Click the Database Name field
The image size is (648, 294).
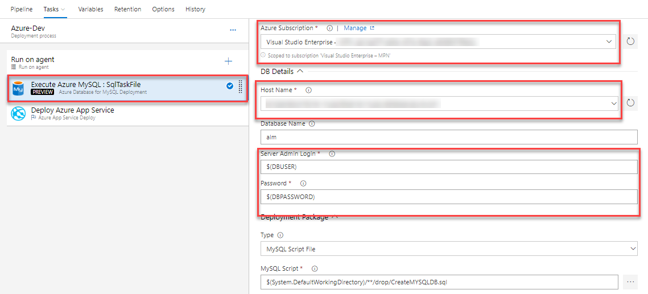[449, 137]
